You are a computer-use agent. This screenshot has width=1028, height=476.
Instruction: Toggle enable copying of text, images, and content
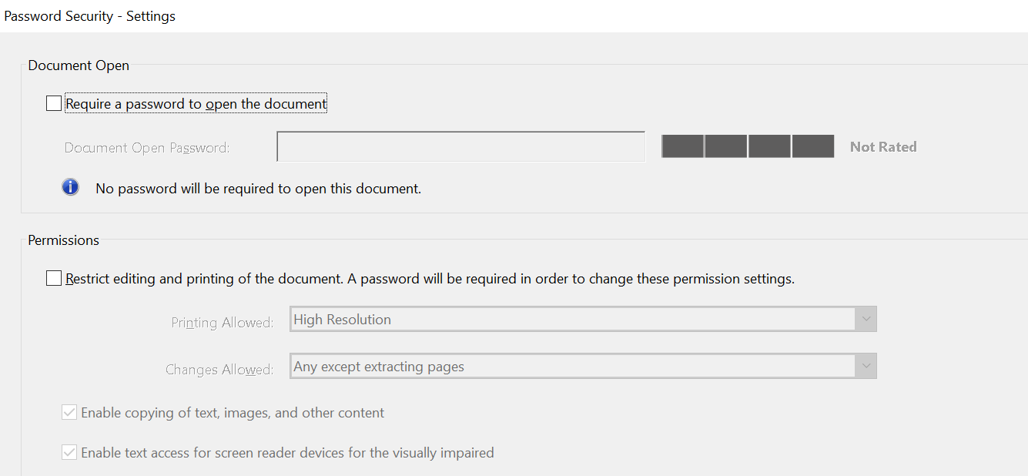[69, 412]
